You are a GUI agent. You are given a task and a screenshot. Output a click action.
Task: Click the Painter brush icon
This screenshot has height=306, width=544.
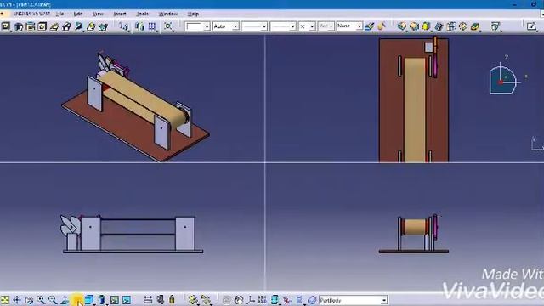coord(370,26)
